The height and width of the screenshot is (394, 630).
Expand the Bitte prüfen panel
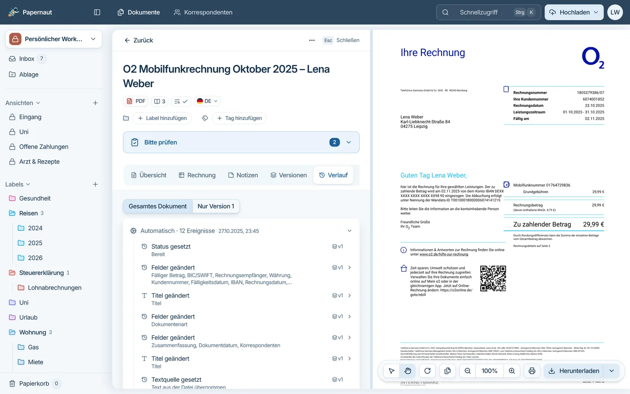pyautogui.click(x=241, y=142)
